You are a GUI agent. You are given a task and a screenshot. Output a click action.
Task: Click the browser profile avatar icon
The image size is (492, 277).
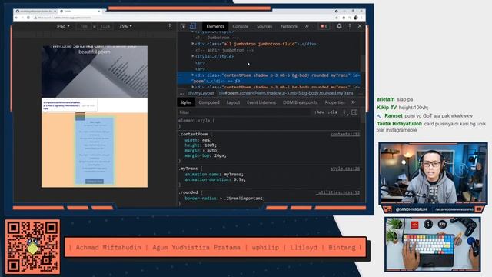tap(355, 18)
